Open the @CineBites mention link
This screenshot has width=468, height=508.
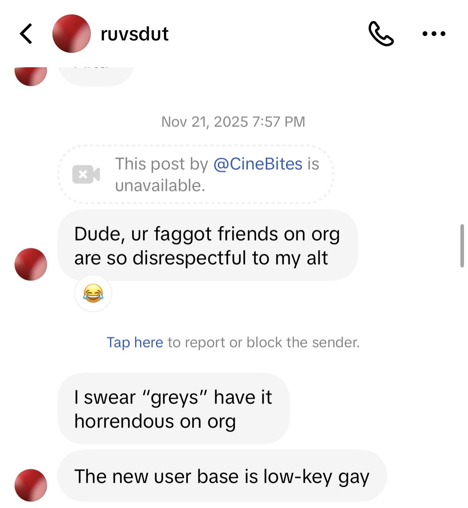click(258, 164)
